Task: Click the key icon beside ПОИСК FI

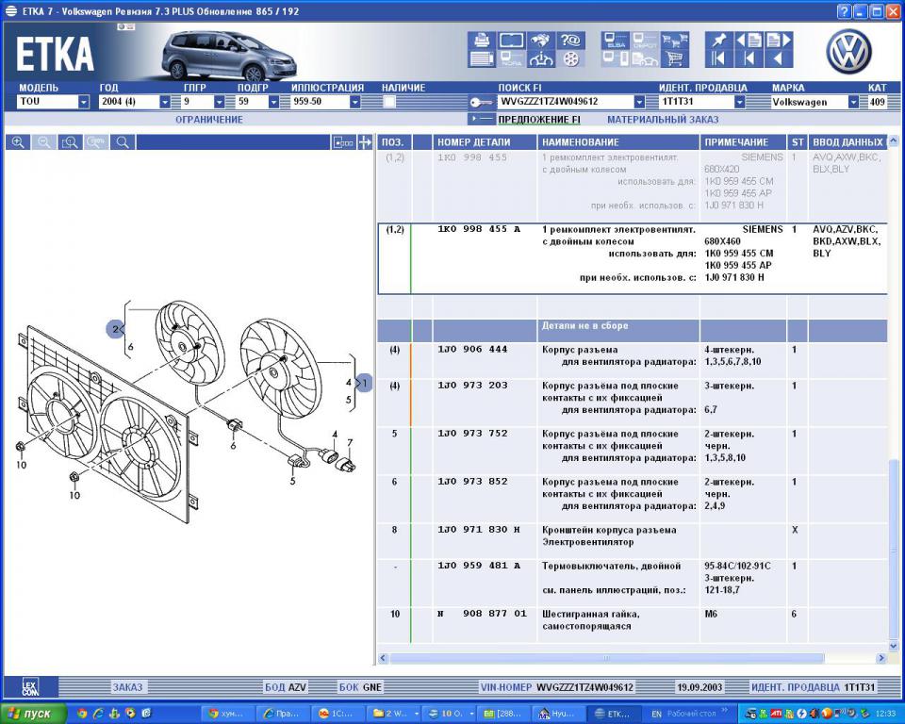Action: click(x=480, y=102)
